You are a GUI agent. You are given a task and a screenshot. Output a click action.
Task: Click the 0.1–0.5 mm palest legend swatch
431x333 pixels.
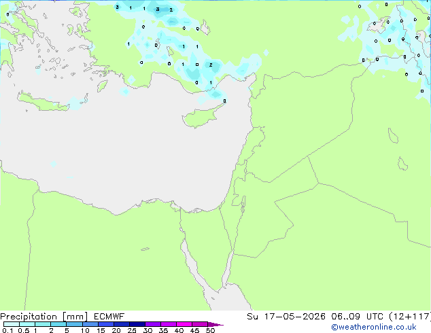click(12, 324)
